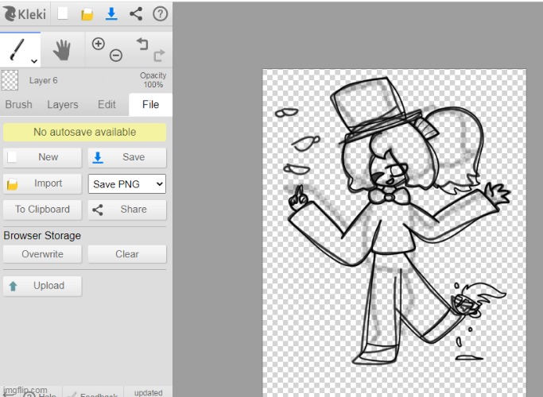The image size is (543, 397).
Task: Click the bow tie on the canvas drawing
Action: click(x=389, y=196)
